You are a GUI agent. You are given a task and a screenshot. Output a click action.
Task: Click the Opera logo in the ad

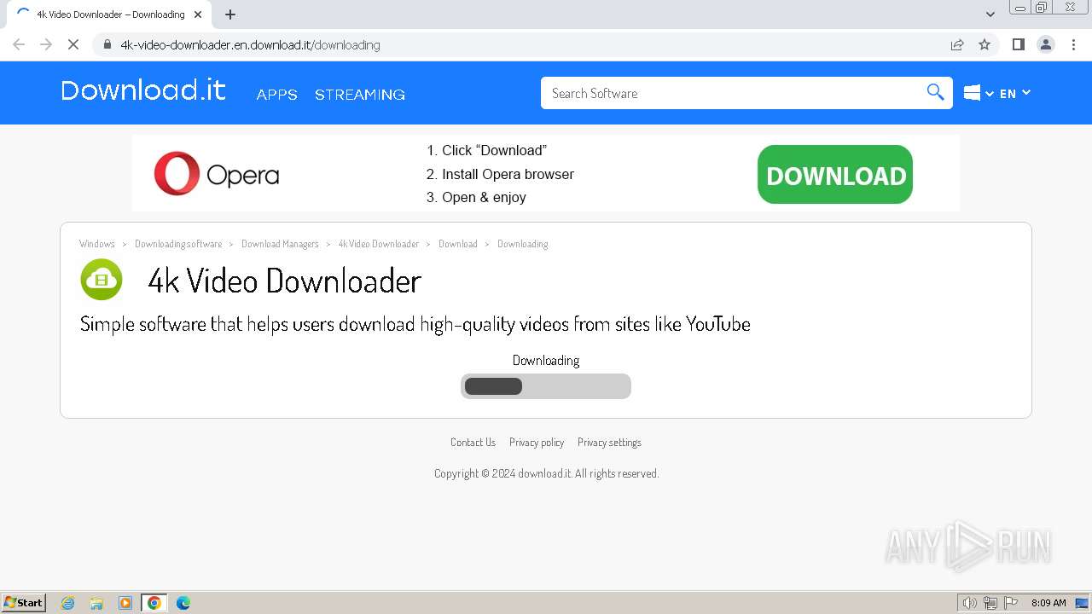click(x=217, y=174)
